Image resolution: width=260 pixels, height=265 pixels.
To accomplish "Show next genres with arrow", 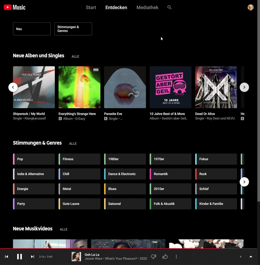I will point(244,182).
